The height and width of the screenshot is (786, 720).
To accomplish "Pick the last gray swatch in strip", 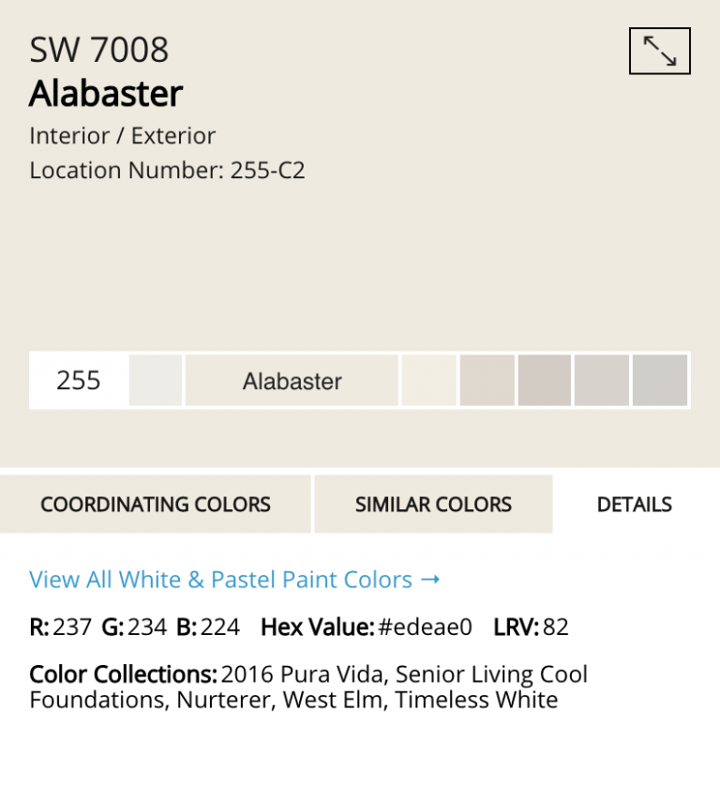I will 660,381.
